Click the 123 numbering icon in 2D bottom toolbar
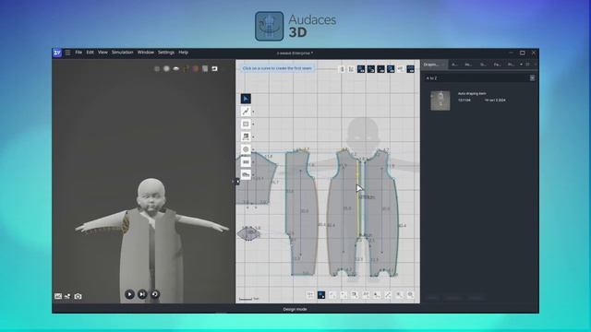Viewport: 591px width, 332px height. [x=310, y=295]
